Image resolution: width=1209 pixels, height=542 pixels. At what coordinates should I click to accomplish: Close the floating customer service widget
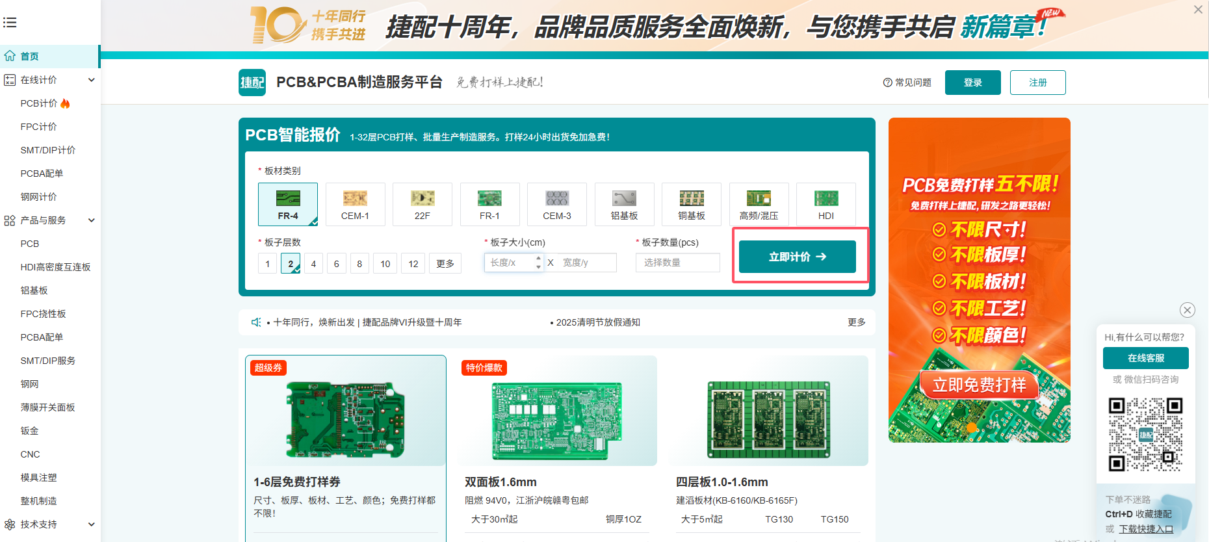(1188, 310)
